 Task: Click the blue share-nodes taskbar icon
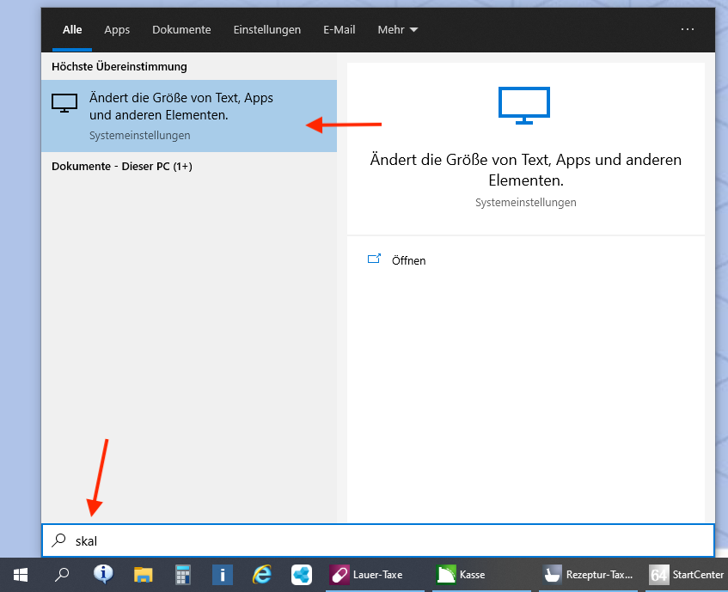pyautogui.click(x=302, y=575)
